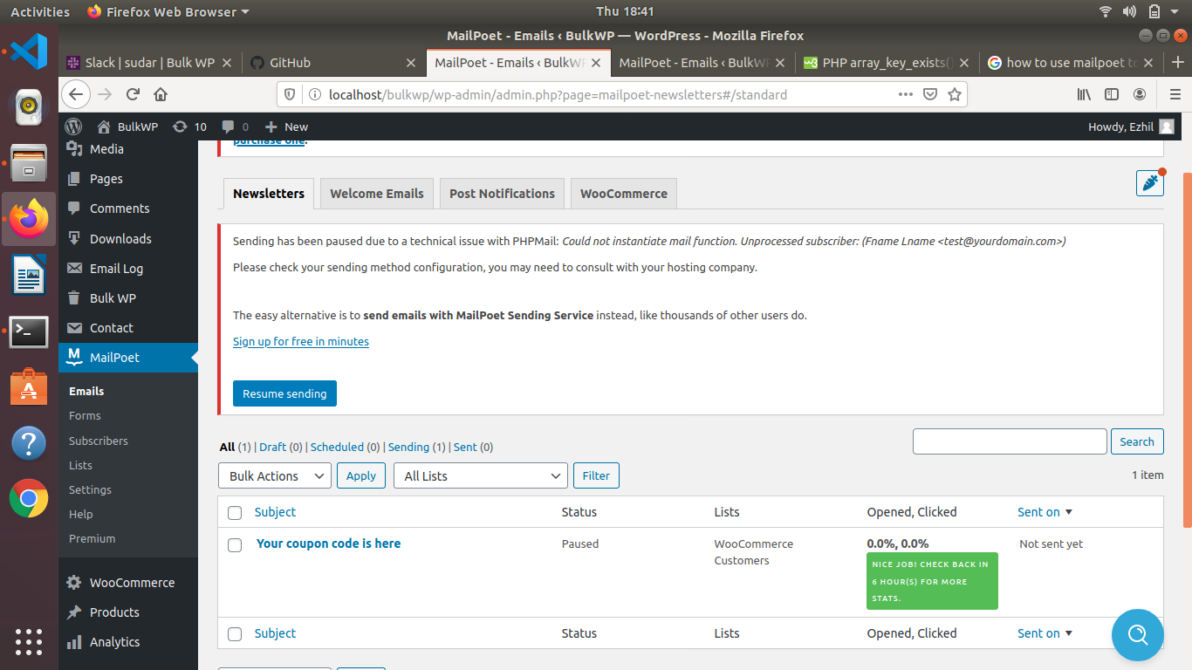
Task: Open the WordPress logo menu
Action: click(x=73, y=126)
